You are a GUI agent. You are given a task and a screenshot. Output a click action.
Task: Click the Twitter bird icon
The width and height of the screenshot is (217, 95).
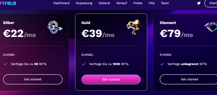click(x=199, y=3)
